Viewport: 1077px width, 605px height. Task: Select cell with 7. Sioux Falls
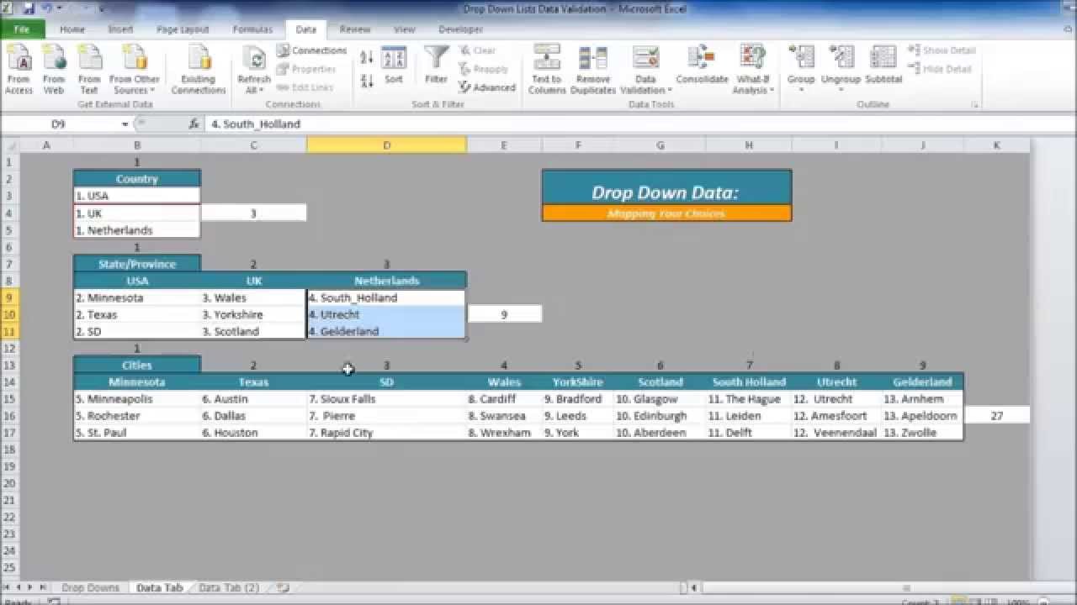[386, 399]
